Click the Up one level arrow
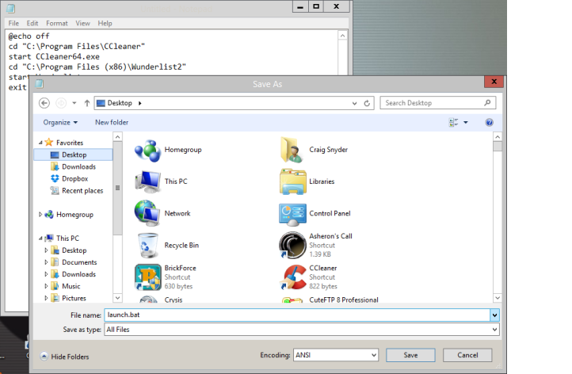Image resolution: width=572 pixels, height=374 pixels. pyautogui.click(x=87, y=103)
